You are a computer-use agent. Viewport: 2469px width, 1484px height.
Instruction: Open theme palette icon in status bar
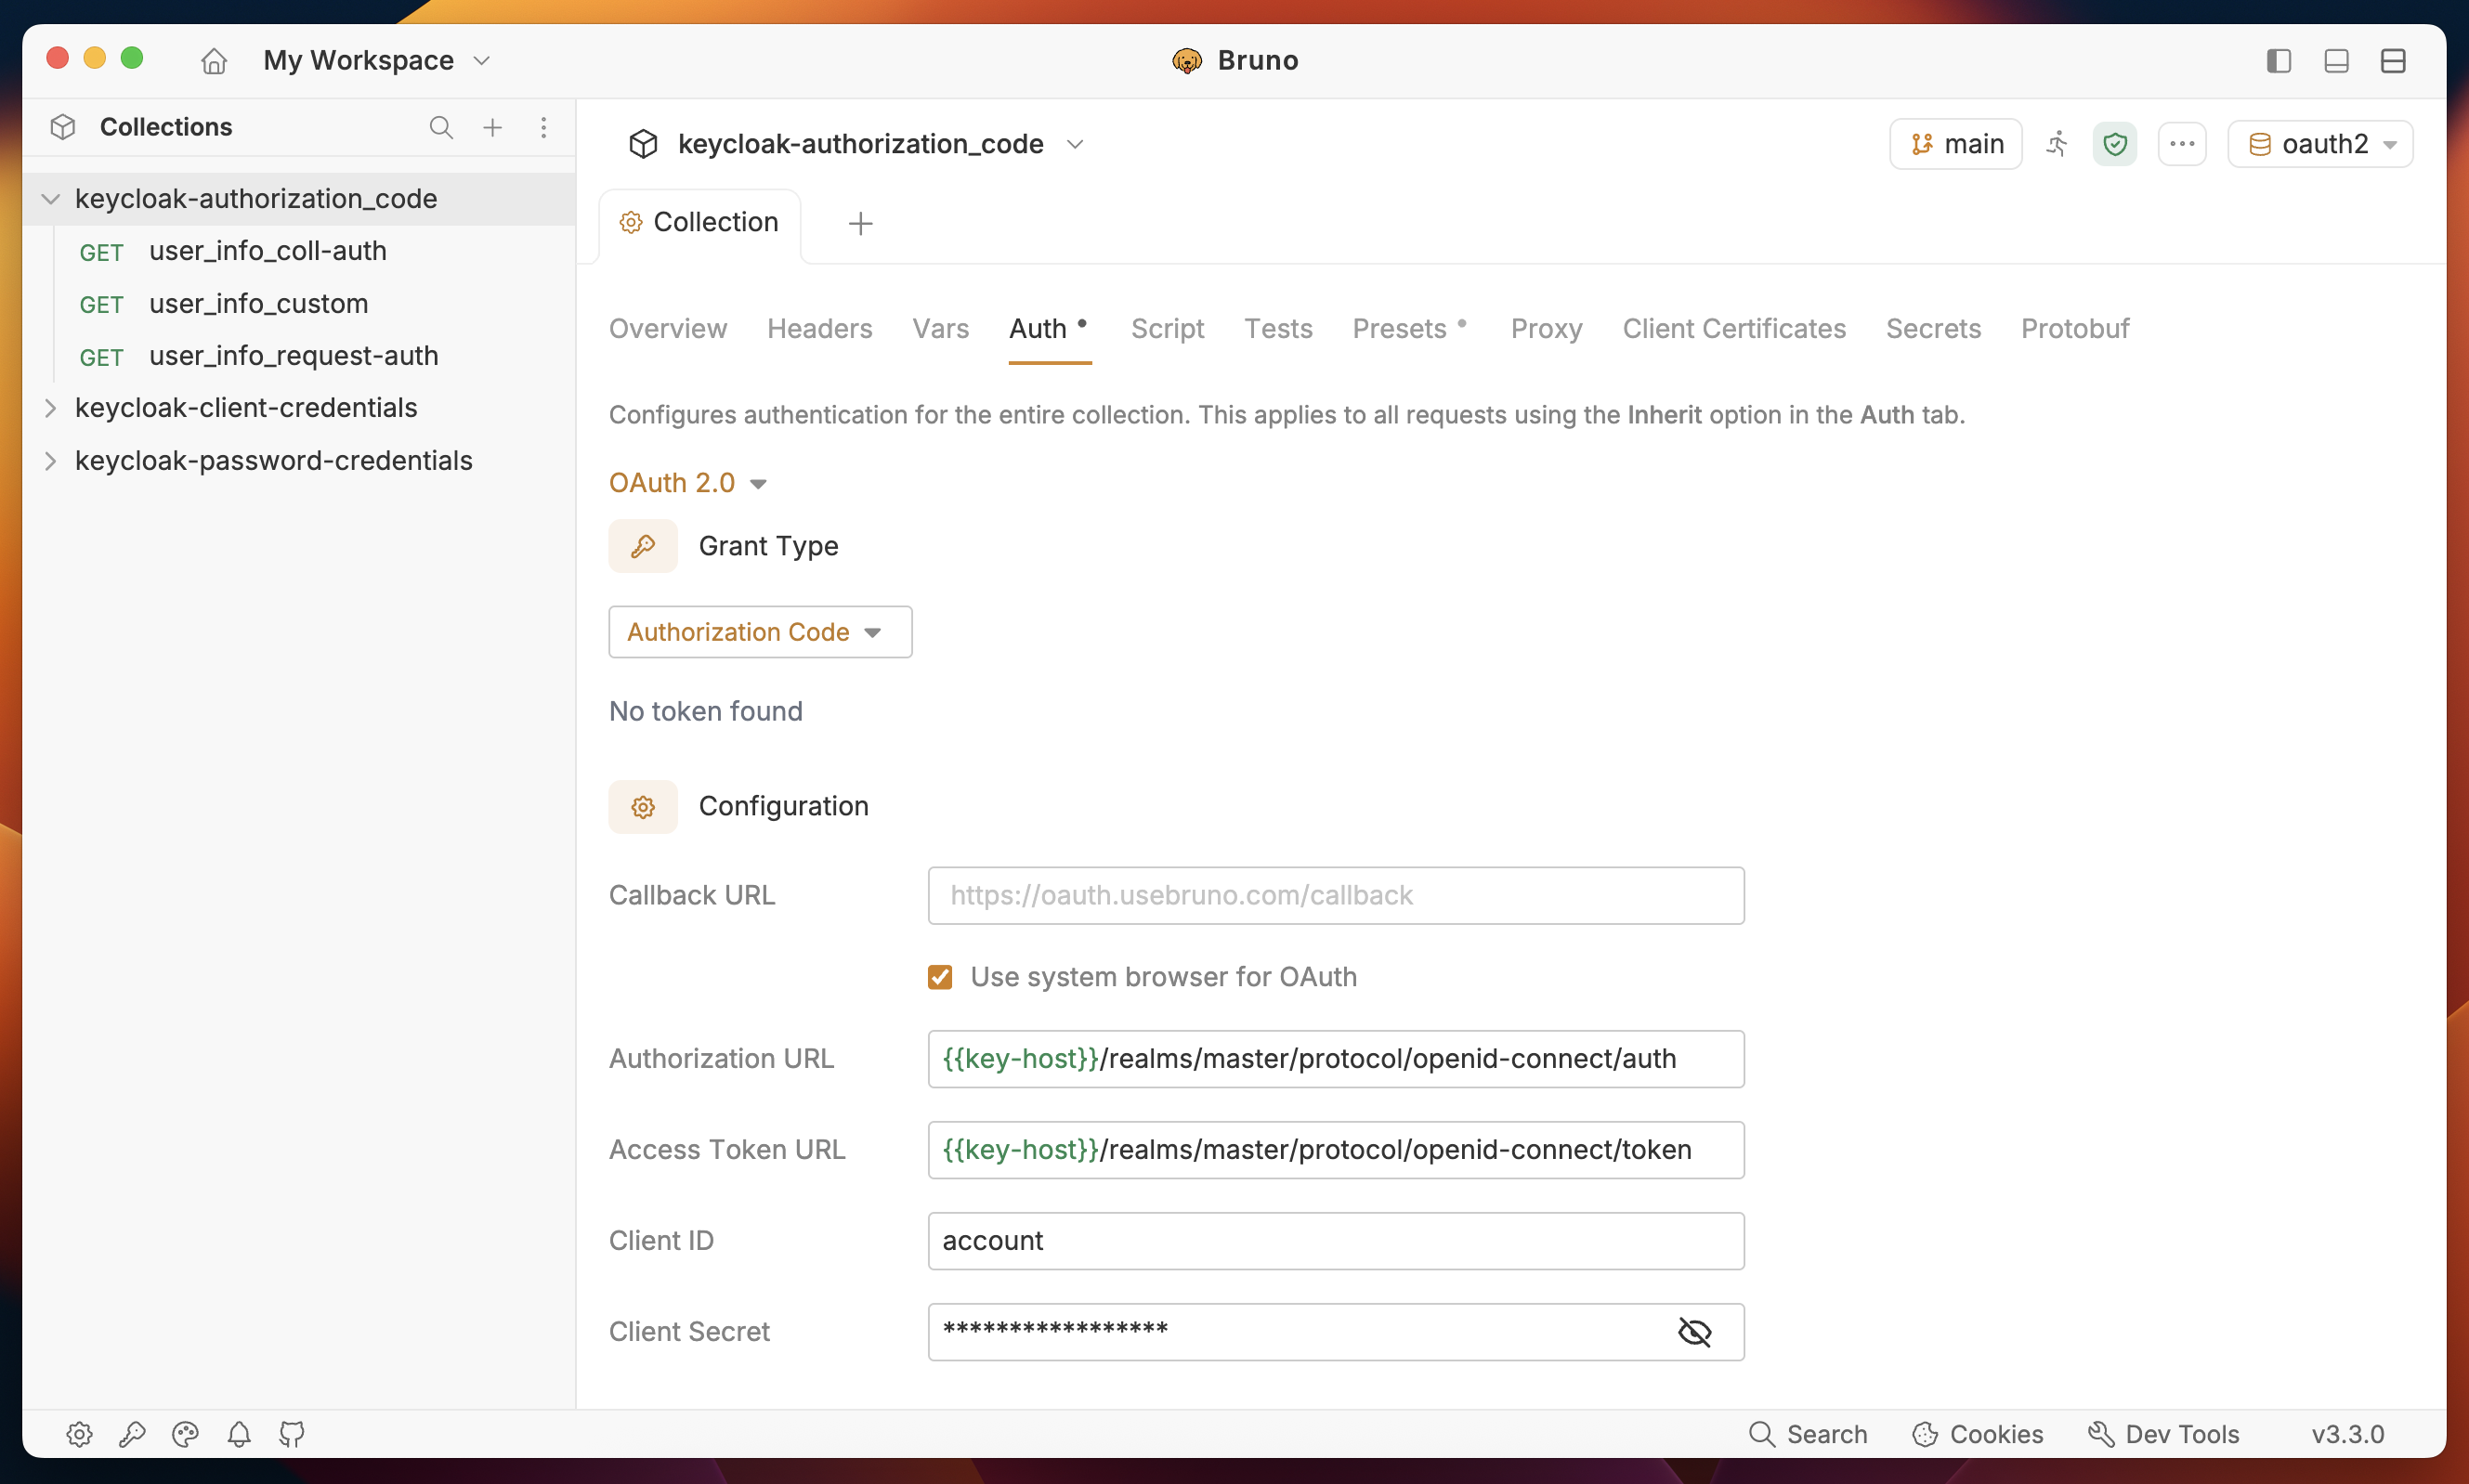(x=185, y=1434)
